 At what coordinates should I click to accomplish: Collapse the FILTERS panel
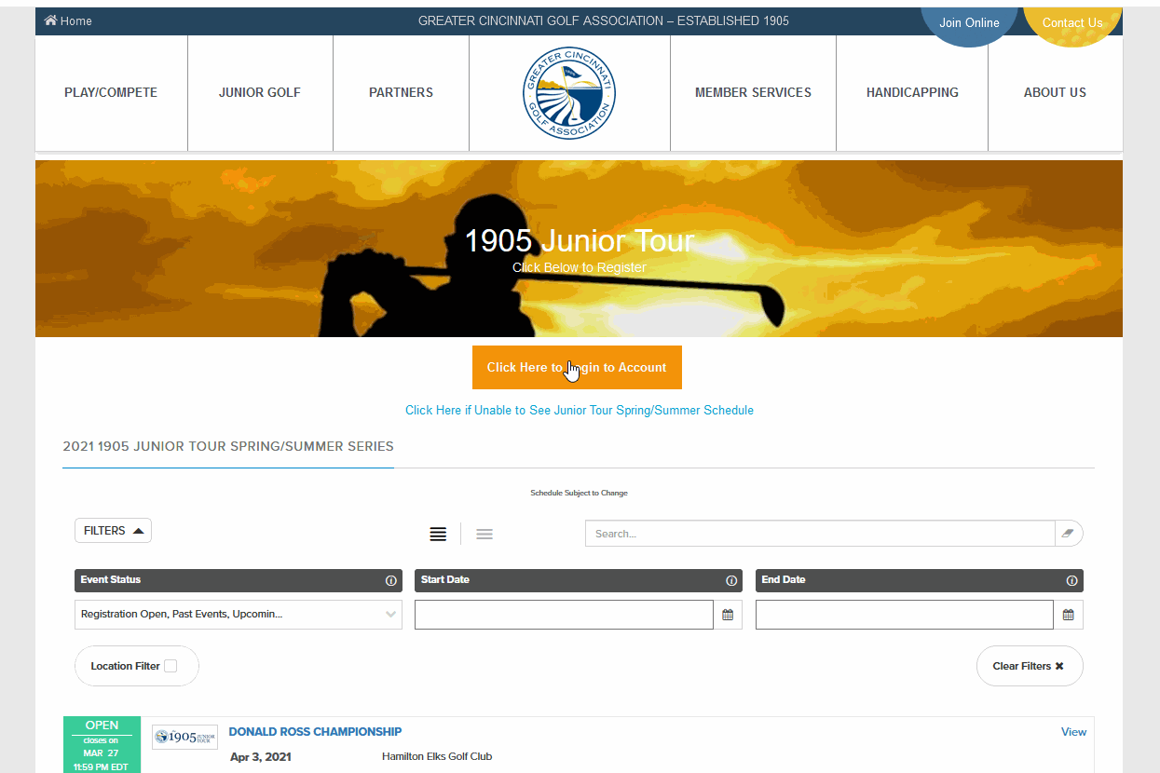click(x=113, y=531)
